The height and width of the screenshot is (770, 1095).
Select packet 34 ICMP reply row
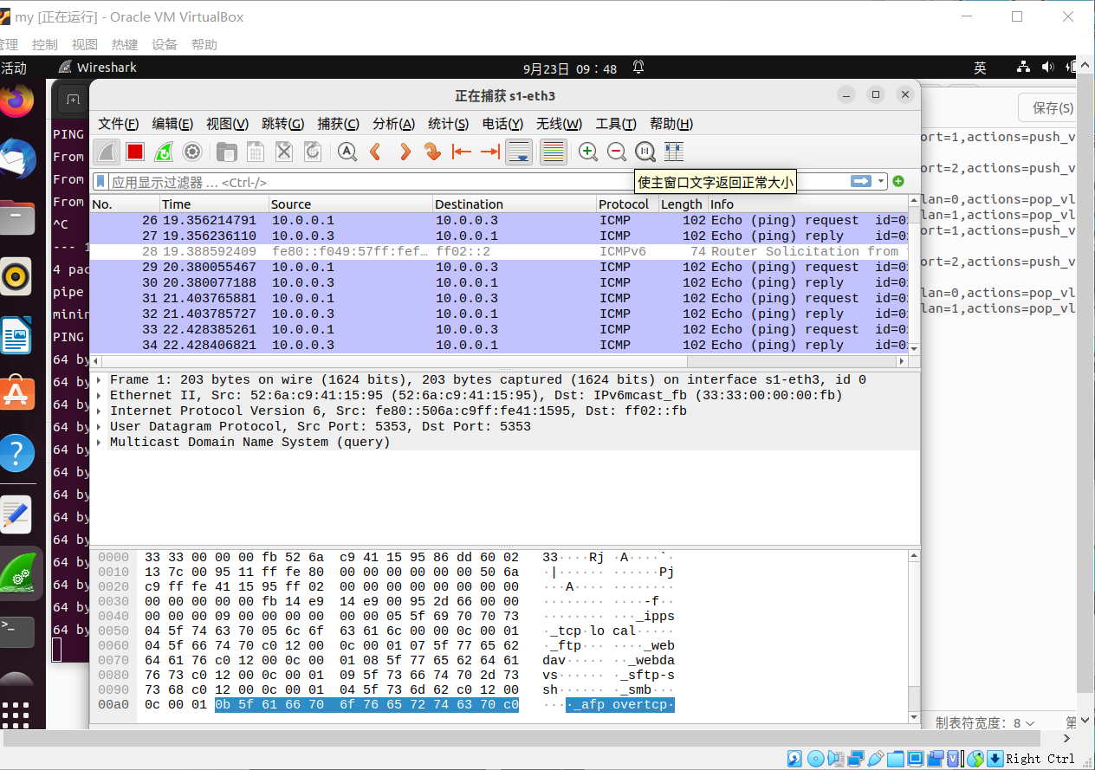499,345
